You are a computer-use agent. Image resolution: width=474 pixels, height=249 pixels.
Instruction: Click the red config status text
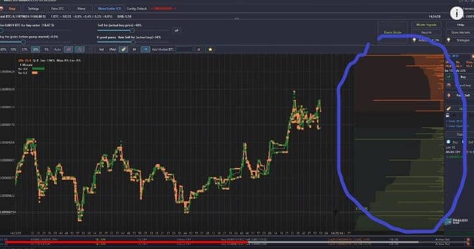163,9
